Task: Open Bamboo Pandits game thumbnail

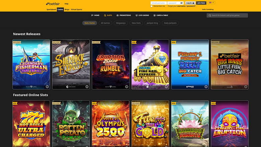Action: [190, 124]
